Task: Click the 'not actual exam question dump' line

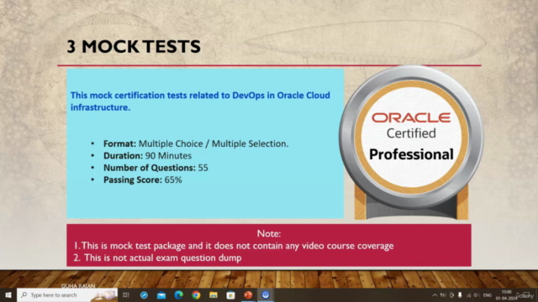Action: click(157, 258)
